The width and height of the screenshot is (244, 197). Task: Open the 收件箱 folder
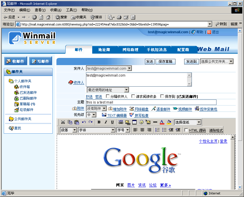25,87
